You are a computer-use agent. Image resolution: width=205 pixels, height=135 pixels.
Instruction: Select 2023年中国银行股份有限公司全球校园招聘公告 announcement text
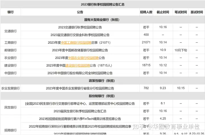pos(80,73)
